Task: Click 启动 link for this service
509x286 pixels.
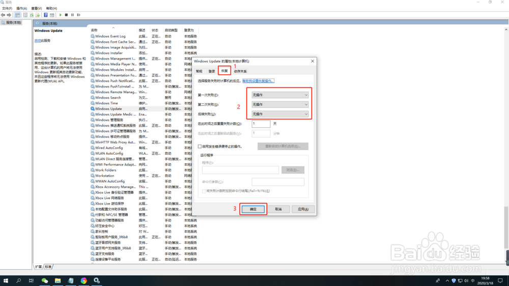Action: [x=37, y=41]
